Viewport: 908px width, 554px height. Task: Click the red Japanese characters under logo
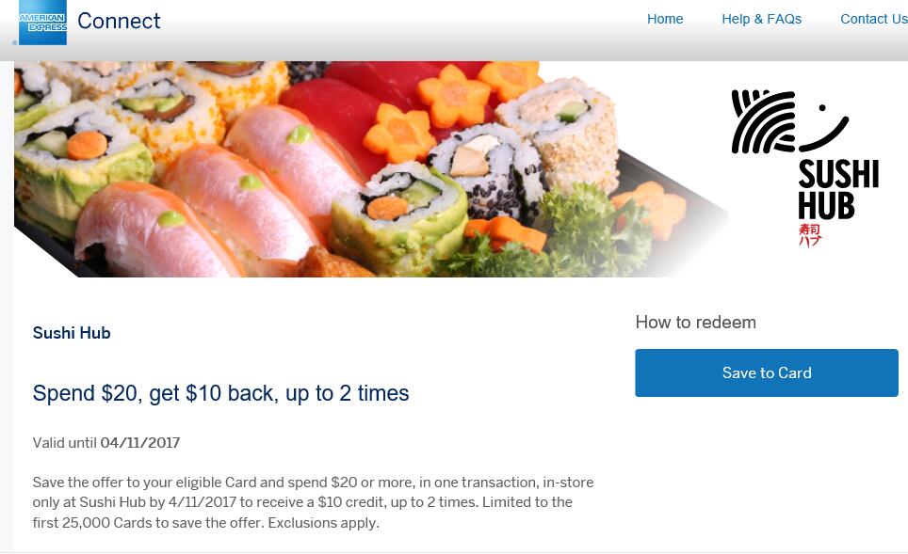[x=809, y=235]
